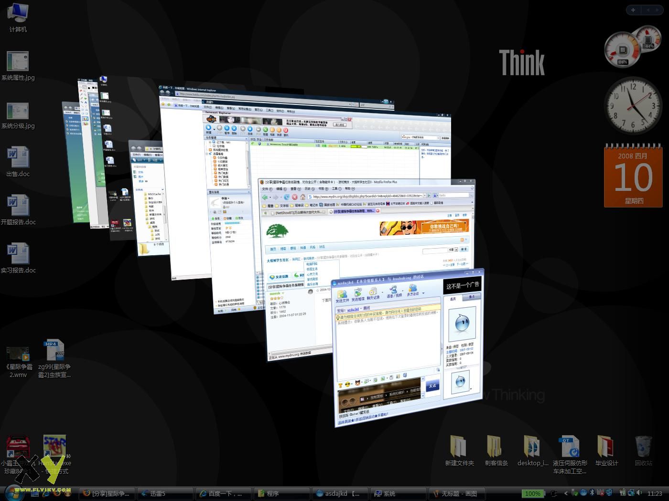Open the 刺客信条 folder
Screen dimensions: 669x501
496,450
